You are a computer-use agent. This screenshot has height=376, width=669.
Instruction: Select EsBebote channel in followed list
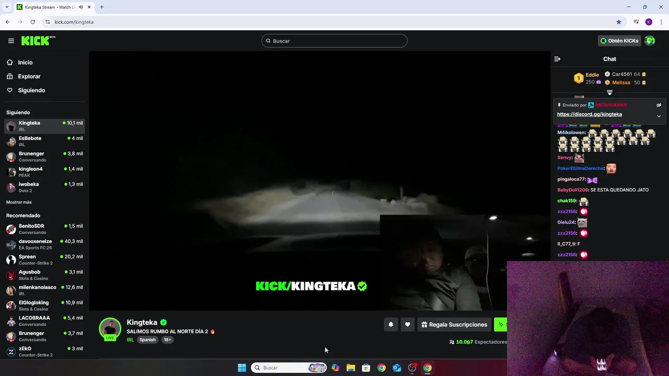[44, 141]
